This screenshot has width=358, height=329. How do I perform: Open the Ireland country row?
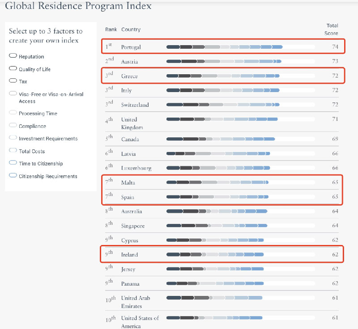(129, 255)
